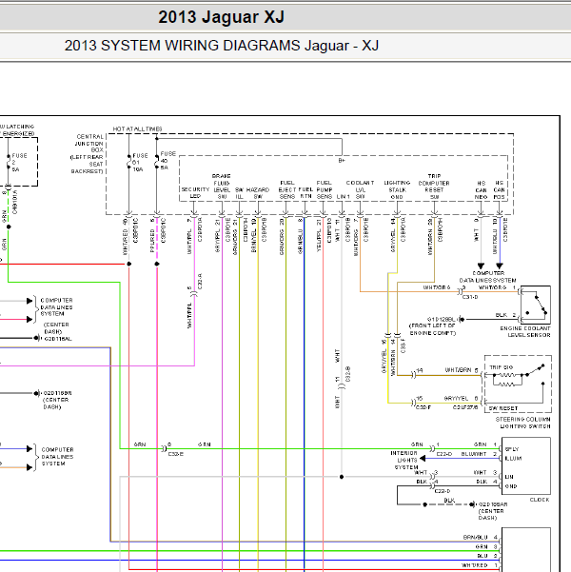571x572 pixels.
Task: Select the Fuse 40 5A symbol
Action: (157, 161)
